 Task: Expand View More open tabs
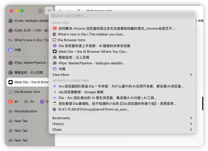tap(122, 75)
